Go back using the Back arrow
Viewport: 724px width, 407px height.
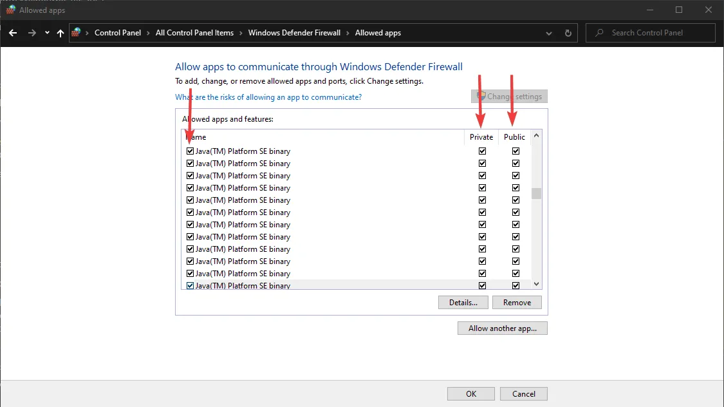pyautogui.click(x=13, y=33)
